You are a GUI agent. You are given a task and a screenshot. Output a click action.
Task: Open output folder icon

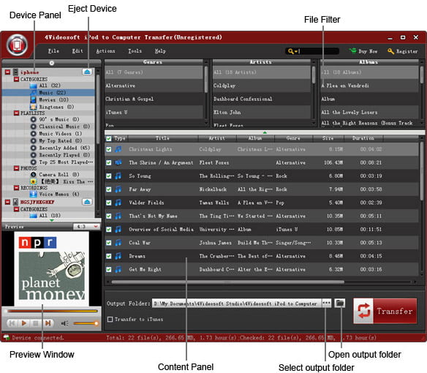(339, 303)
